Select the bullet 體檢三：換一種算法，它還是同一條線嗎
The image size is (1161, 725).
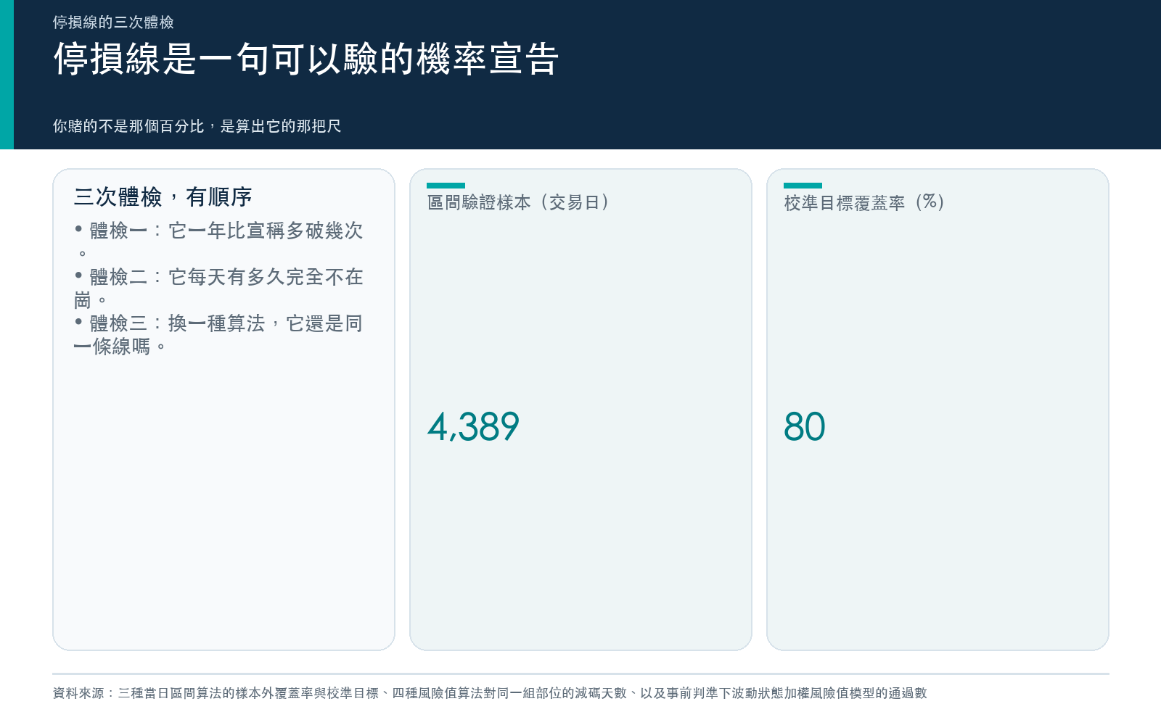218,334
